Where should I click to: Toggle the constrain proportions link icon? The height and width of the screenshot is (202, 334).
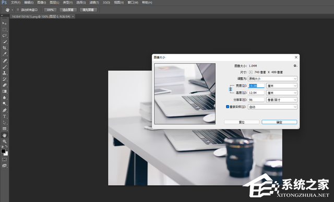[230, 89]
